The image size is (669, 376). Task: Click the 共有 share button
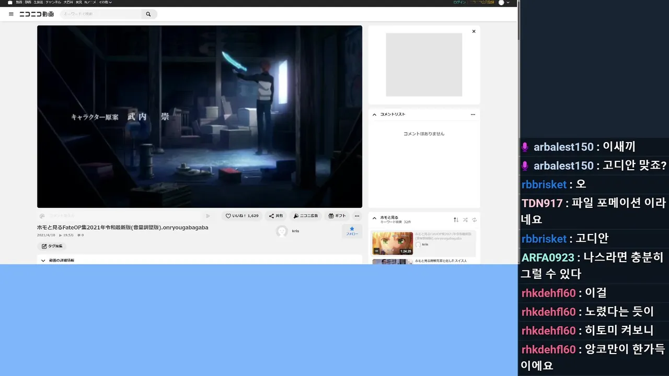[276, 216]
